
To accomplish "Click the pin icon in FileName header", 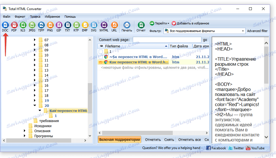I will click(x=101, y=46).
